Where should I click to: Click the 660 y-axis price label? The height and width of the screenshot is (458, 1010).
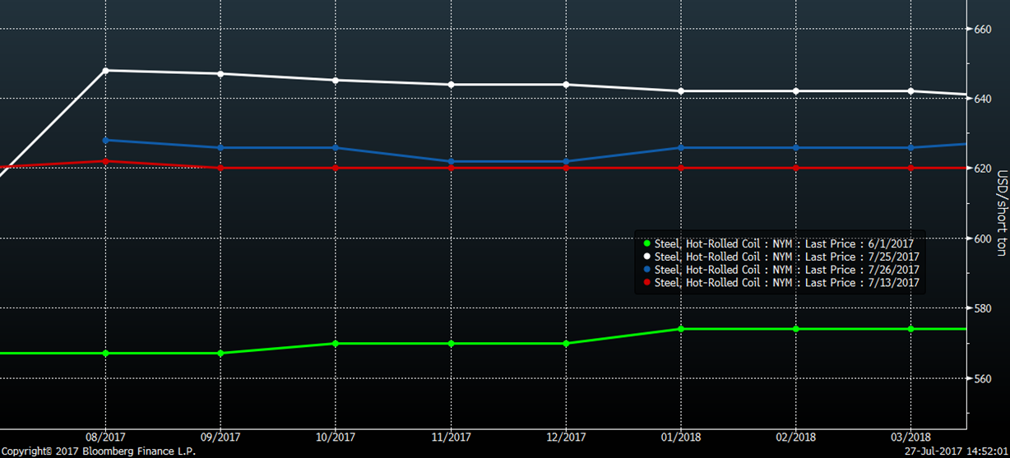tap(982, 30)
